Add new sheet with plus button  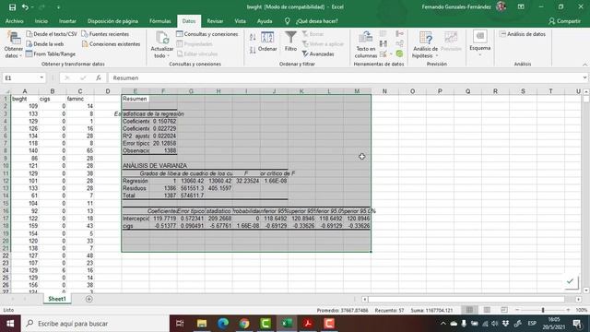point(89,299)
